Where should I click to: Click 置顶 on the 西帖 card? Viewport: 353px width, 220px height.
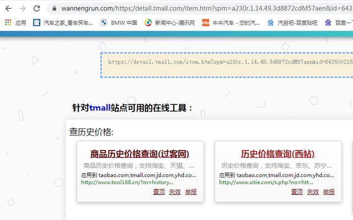pyautogui.click(x=297, y=192)
